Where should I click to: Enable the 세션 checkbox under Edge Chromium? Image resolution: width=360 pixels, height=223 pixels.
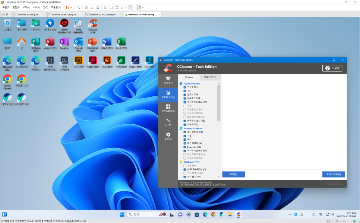184,106
